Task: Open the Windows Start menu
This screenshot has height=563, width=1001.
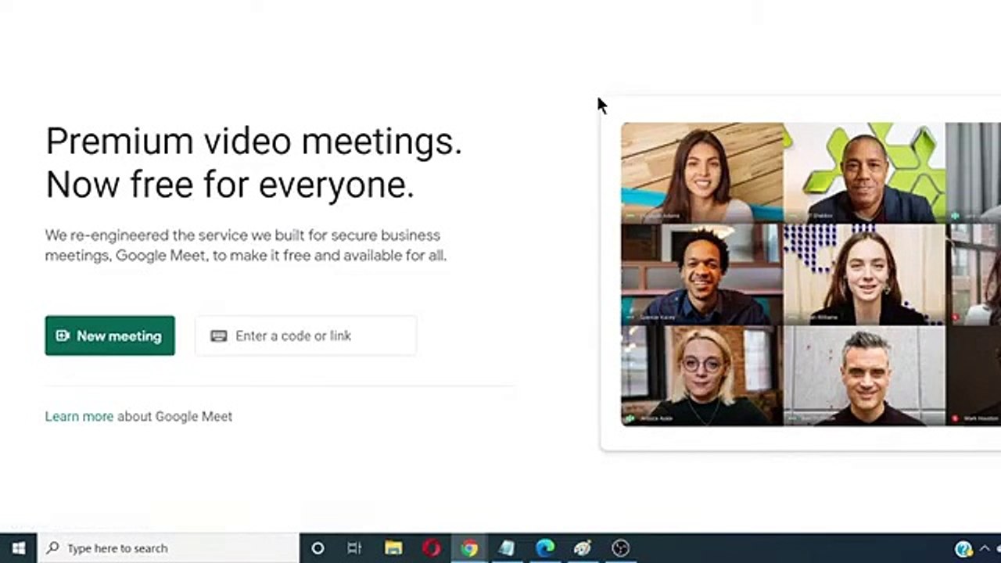Action: (18, 548)
